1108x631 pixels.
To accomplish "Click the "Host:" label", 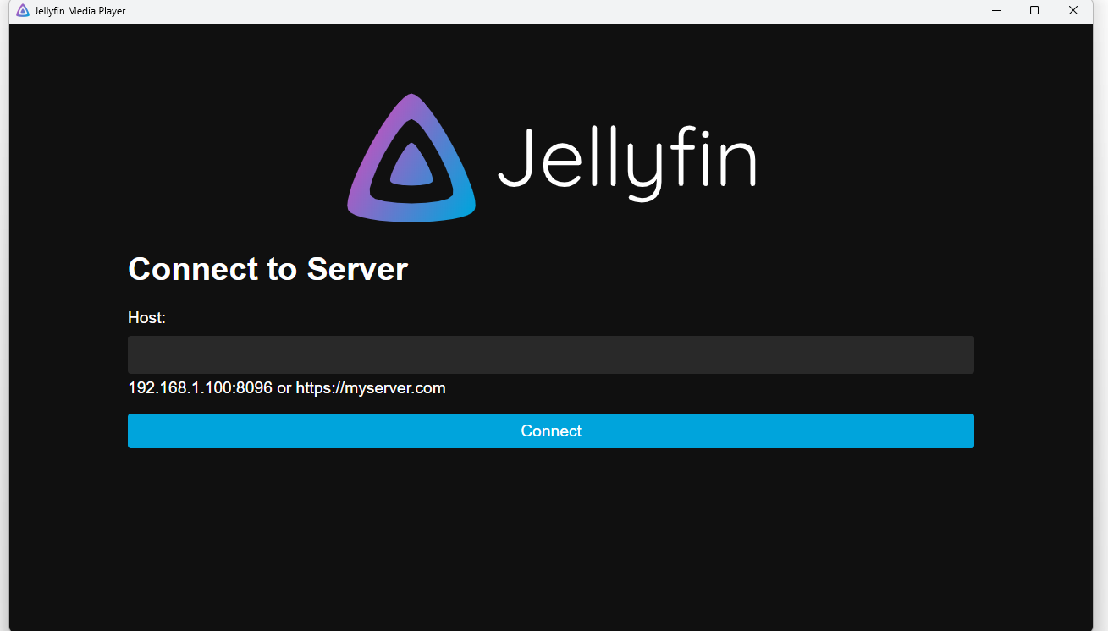I will click(146, 317).
